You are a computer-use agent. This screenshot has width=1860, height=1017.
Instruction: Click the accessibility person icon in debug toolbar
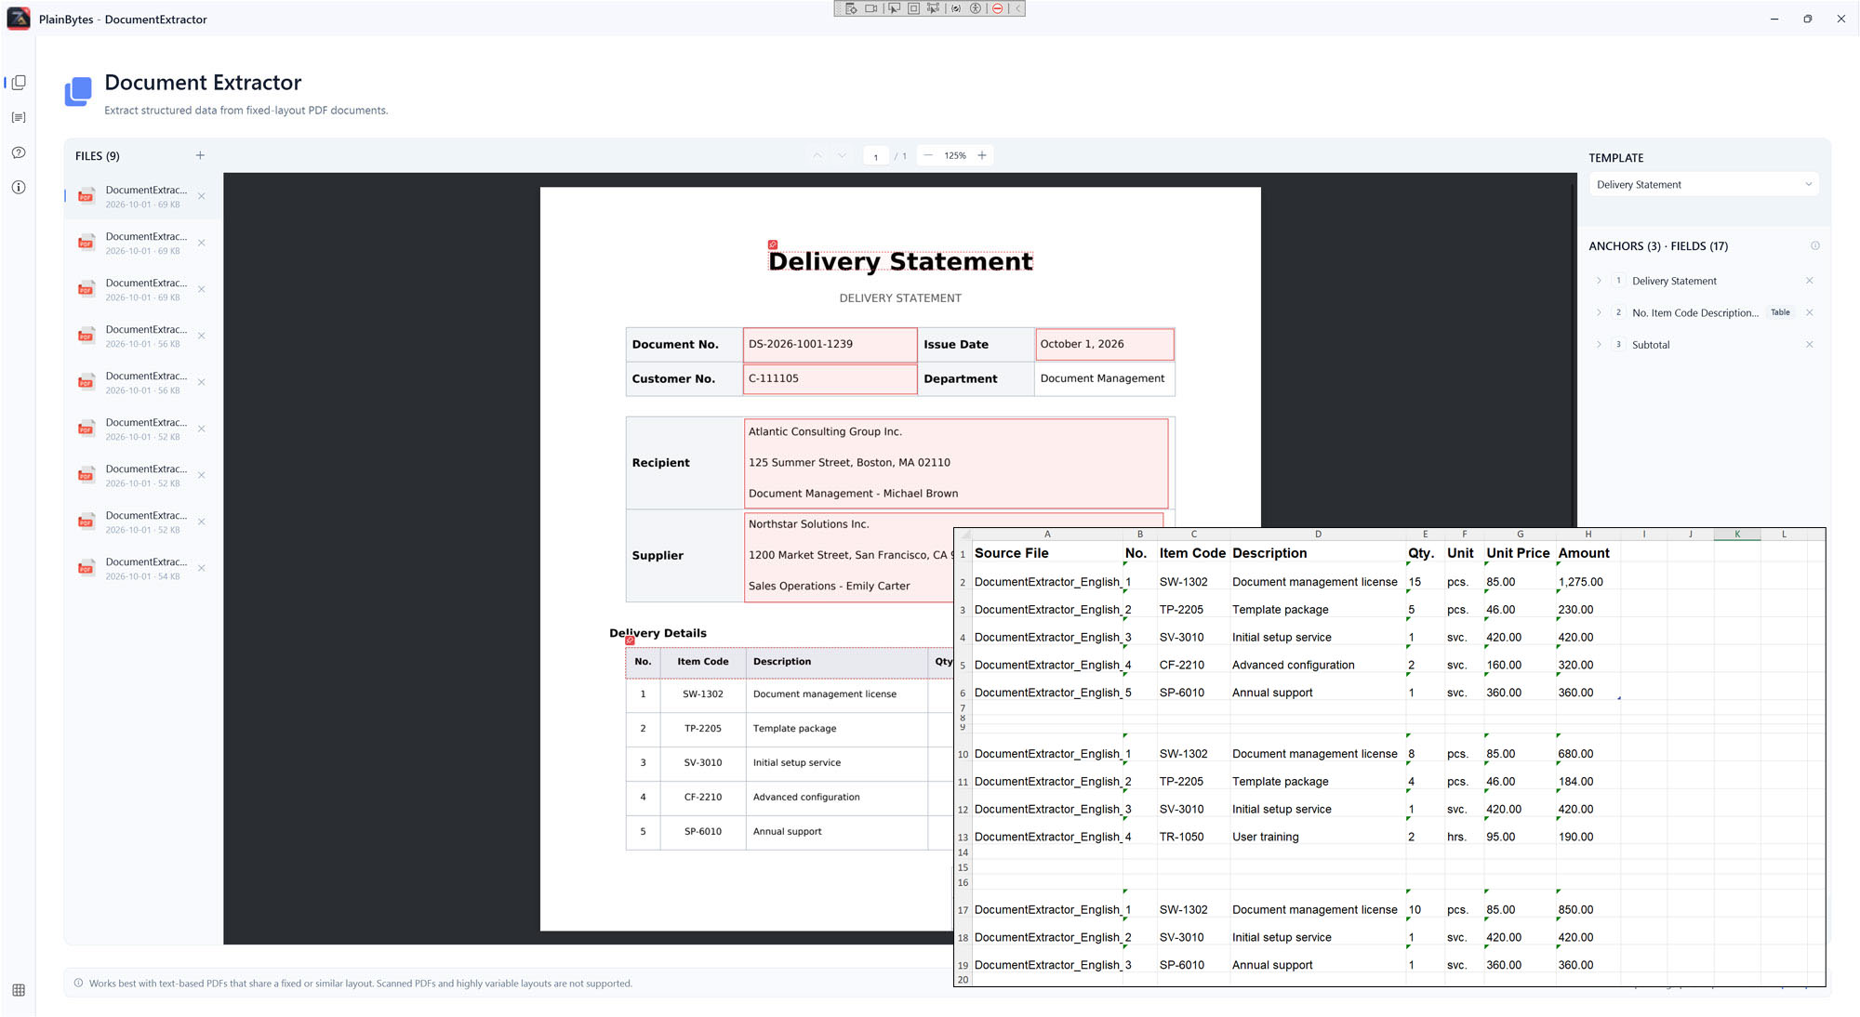pos(976,8)
